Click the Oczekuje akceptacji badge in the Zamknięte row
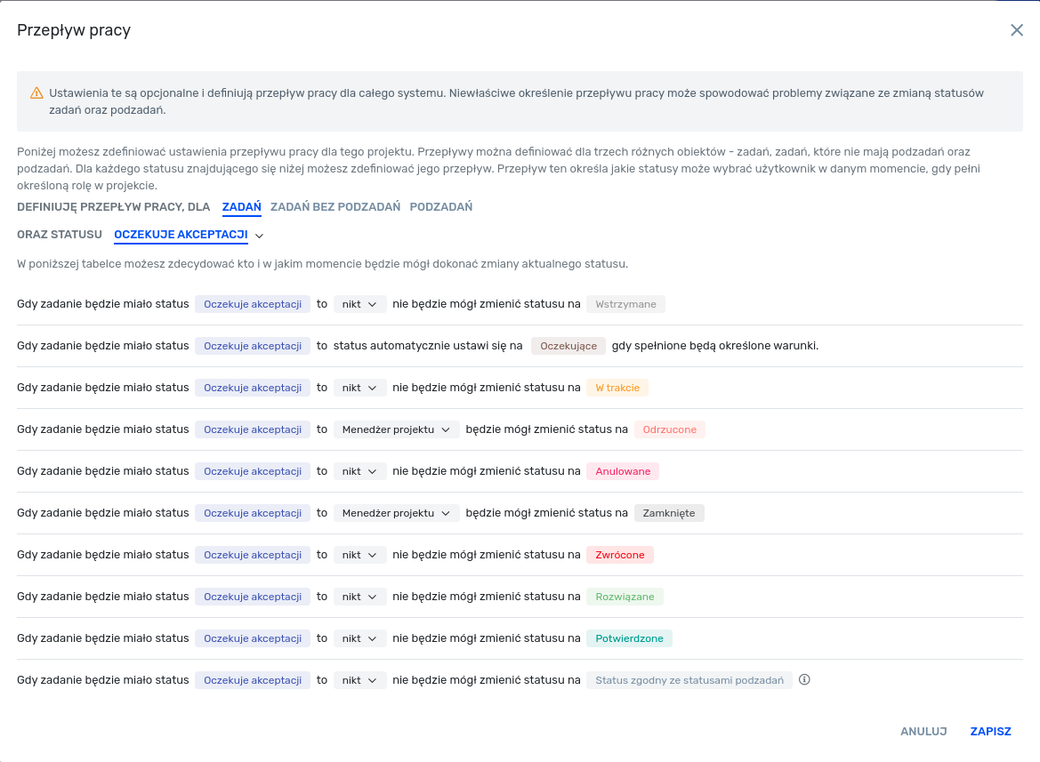 253,513
